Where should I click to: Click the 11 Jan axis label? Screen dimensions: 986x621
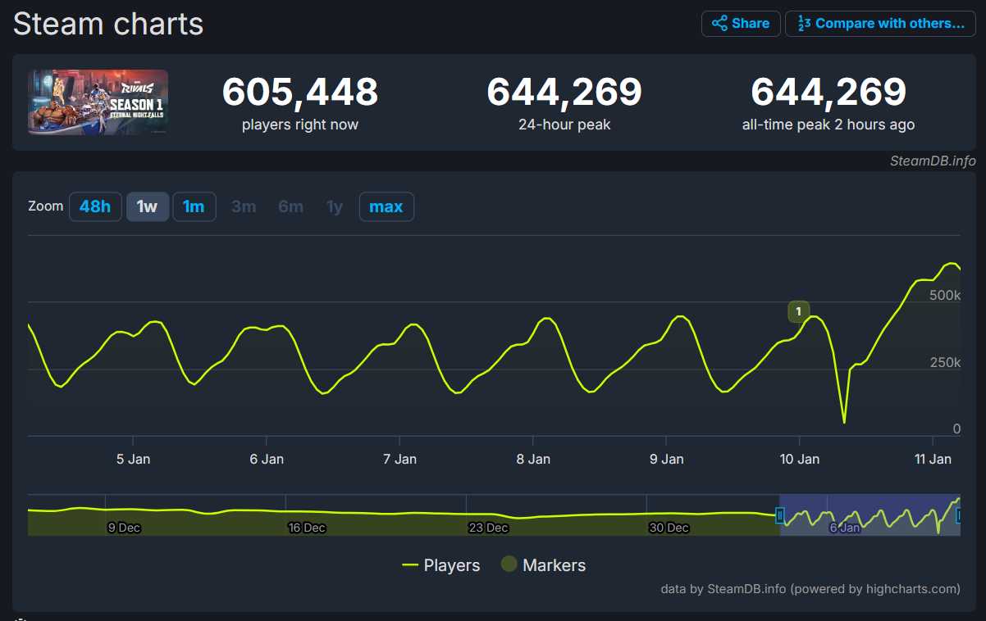click(x=933, y=459)
